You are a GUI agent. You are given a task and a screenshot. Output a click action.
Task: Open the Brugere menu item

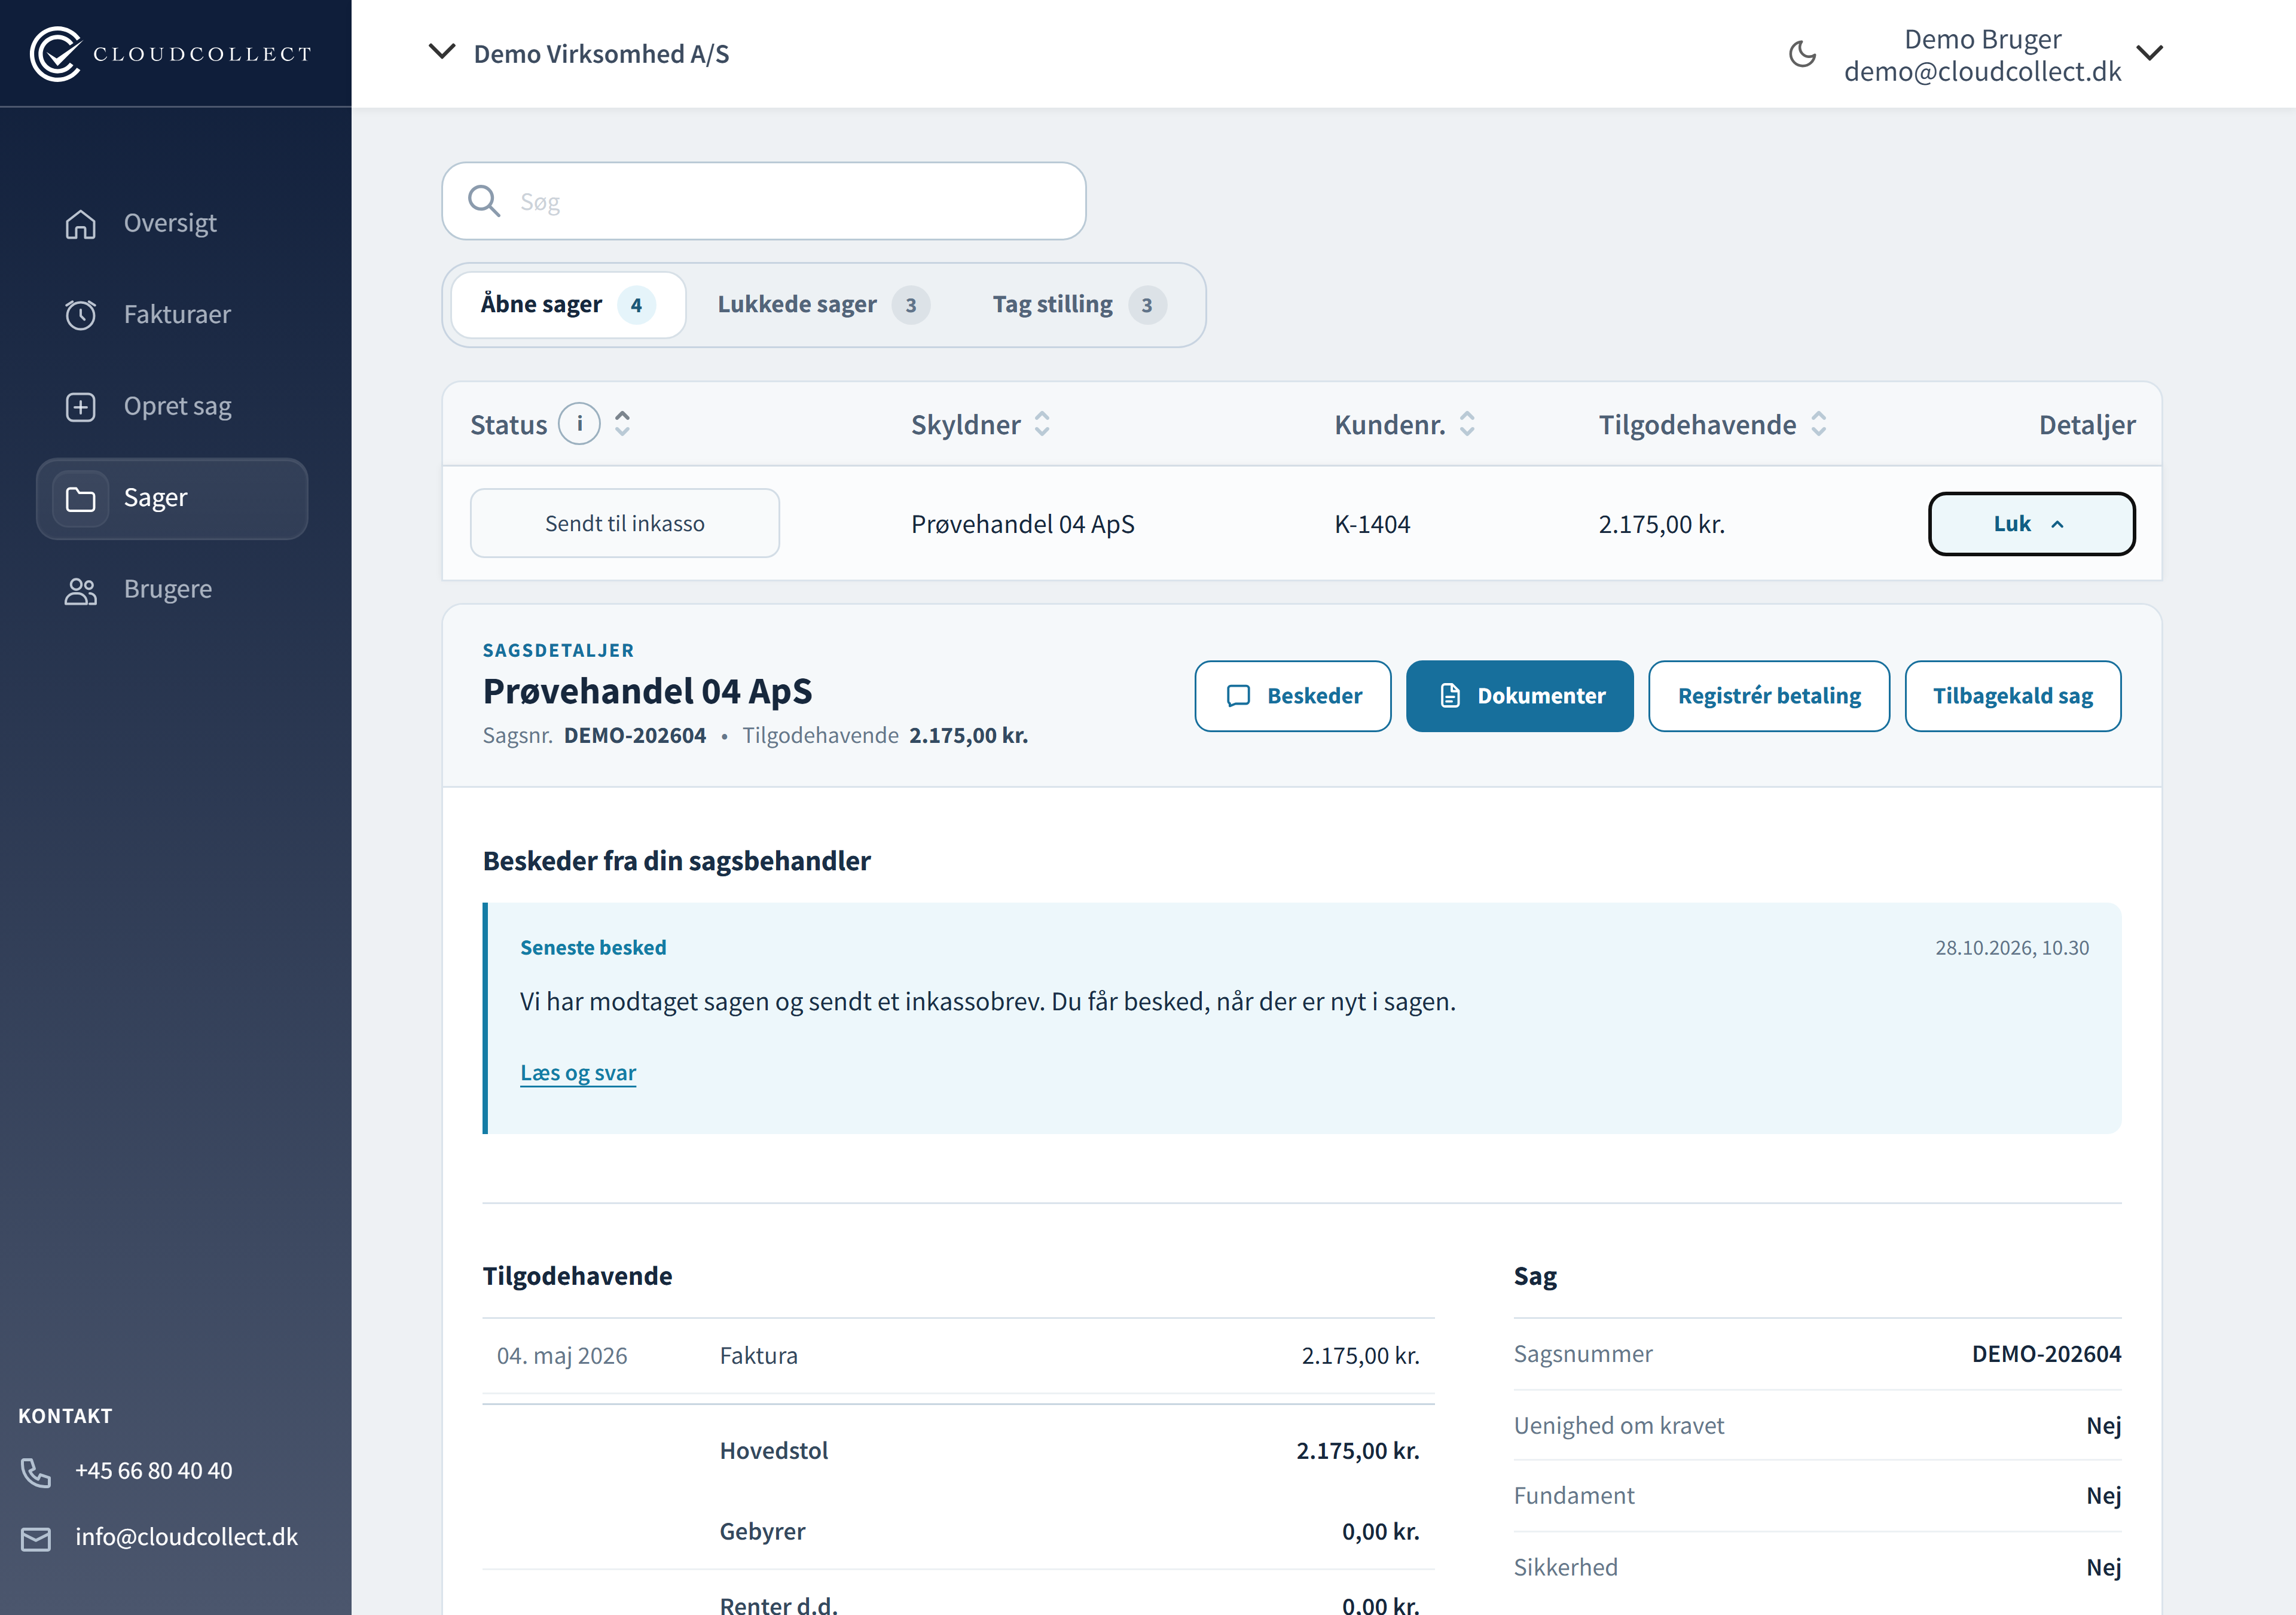172,590
